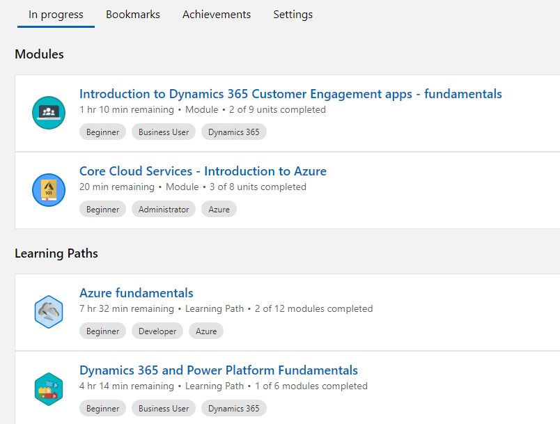Open Dynamics 365 and Power Platform Fundamentals
Image resolution: width=560 pixels, height=424 pixels.
coord(219,370)
